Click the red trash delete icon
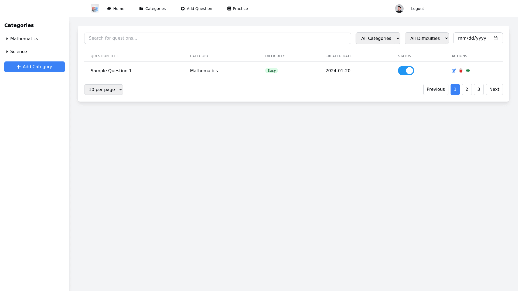 point(461,71)
